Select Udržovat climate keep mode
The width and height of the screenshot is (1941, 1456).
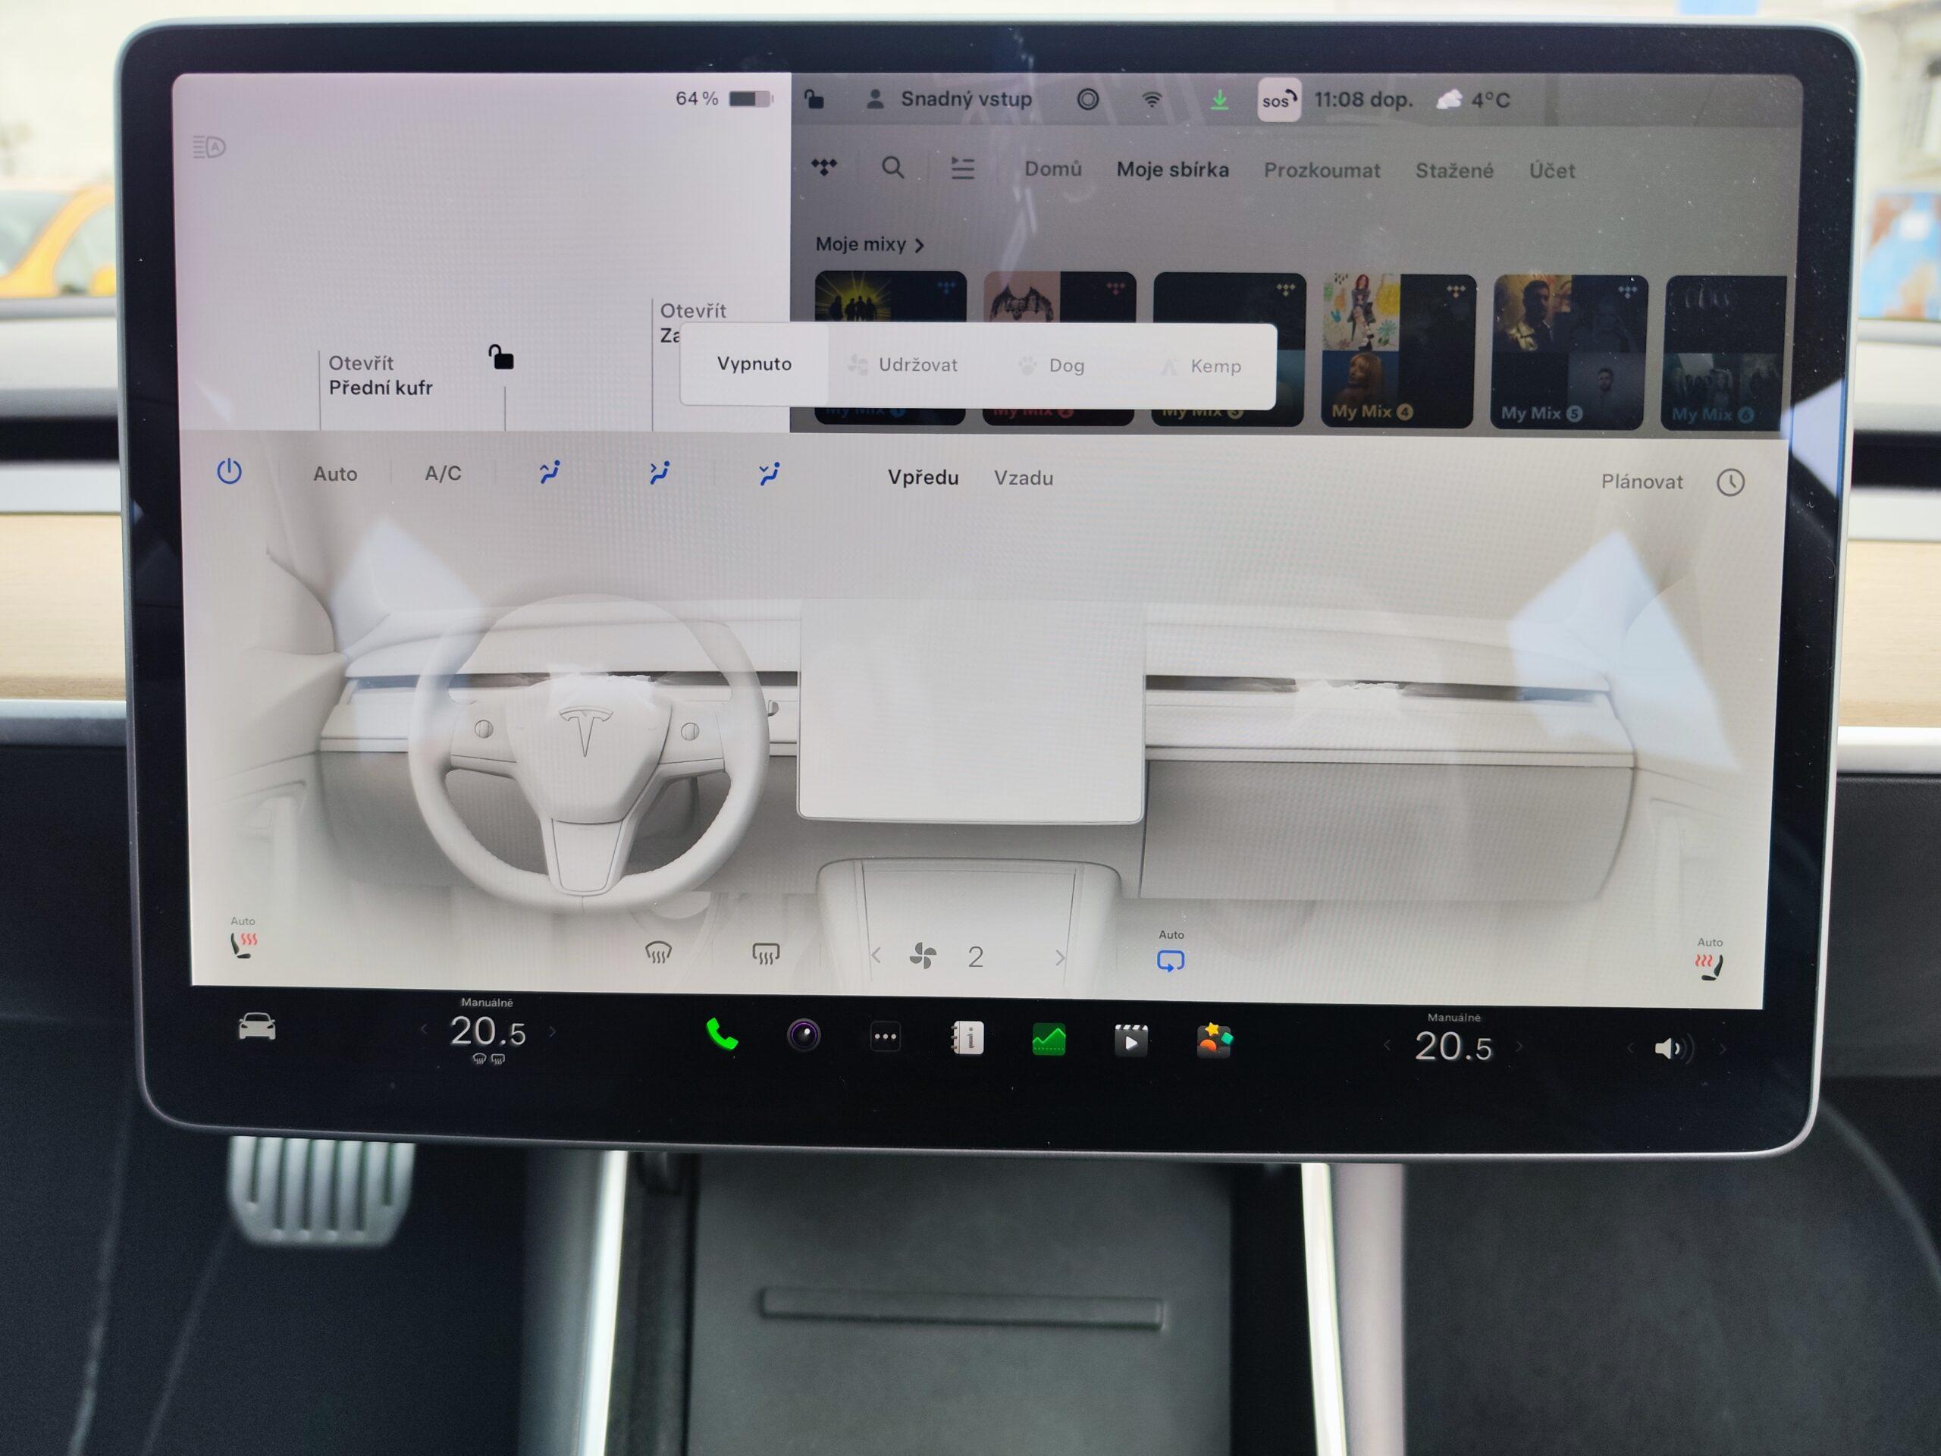pyautogui.click(x=904, y=365)
